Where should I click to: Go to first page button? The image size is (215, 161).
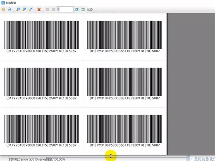pyautogui.click(x=48, y=10)
